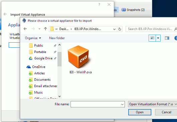This screenshot has height=122, width=177.
Task: Open recent locations dropdown arrow
Action: pyautogui.click(x=39, y=29)
